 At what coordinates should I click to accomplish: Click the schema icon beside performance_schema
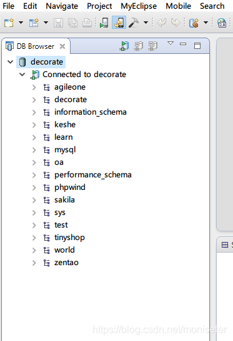coord(47,175)
